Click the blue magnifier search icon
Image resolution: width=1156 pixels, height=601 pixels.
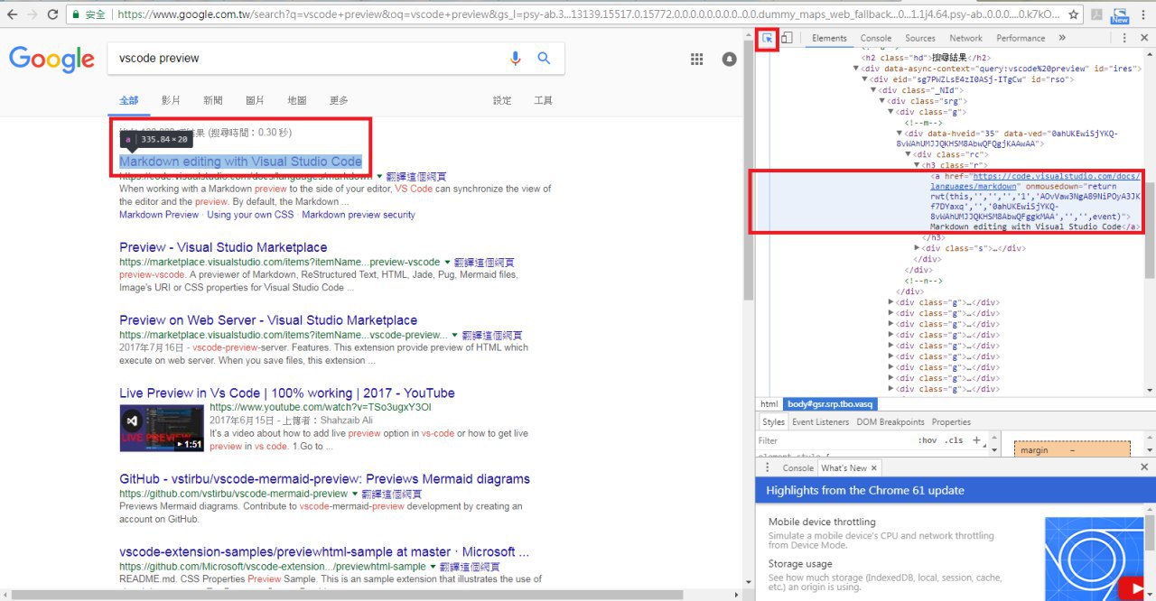click(544, 59)
